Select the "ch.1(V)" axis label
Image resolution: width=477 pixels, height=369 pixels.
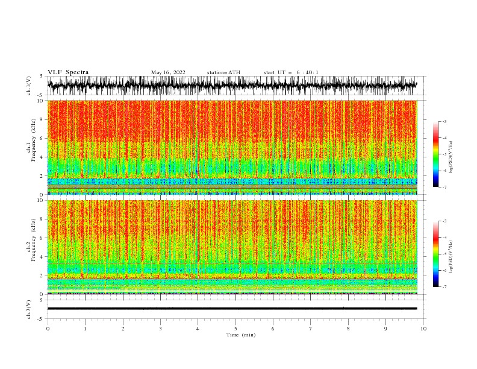click(29, 86)
